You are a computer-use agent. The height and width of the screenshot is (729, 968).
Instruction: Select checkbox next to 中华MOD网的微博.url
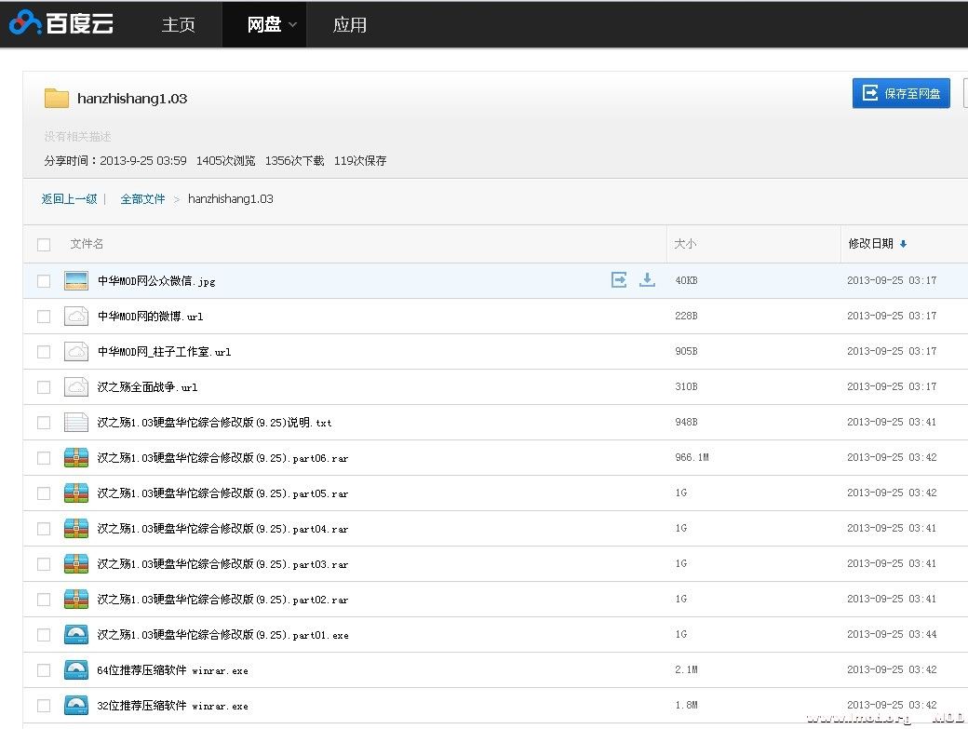click(44, 317)
